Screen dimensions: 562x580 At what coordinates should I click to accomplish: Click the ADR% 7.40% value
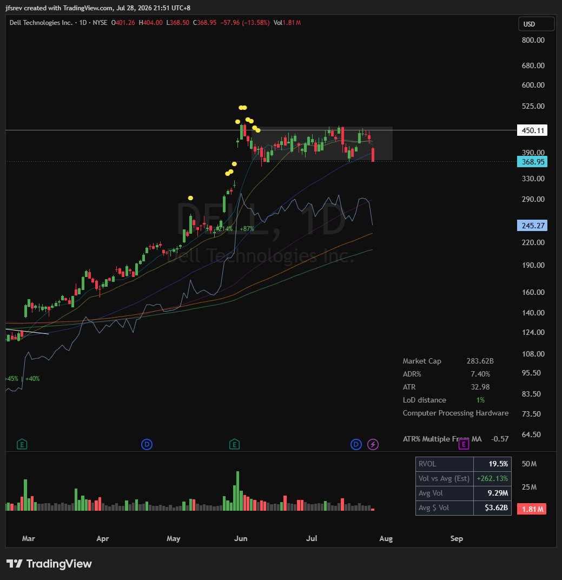coord(480,374)
